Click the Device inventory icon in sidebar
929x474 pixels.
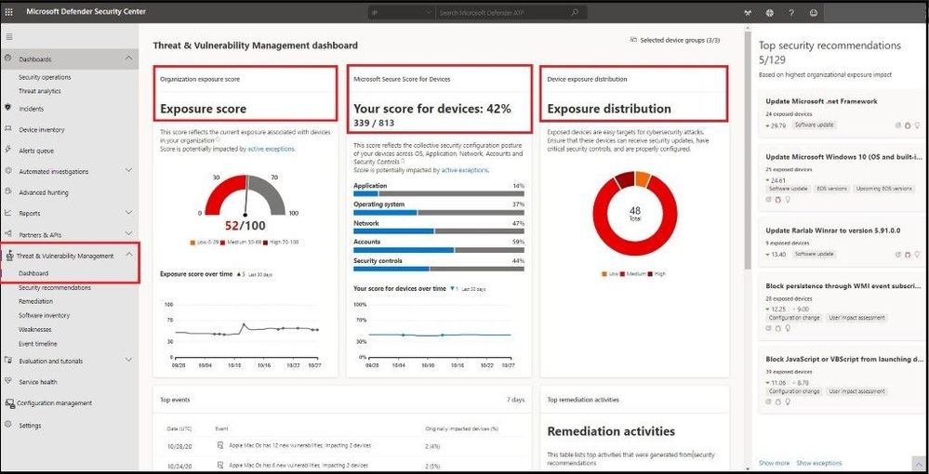tap(8, 128)
